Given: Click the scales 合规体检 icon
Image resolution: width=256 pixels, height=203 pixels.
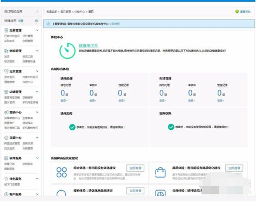Looking at the screenshot, I should click(x=160, y=193).
